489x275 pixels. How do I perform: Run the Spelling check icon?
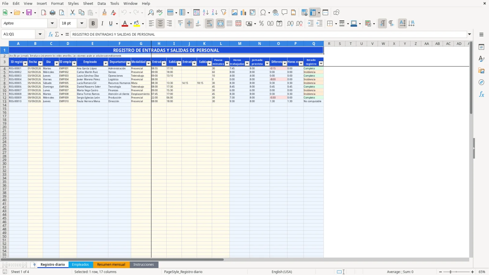[160, 13]
